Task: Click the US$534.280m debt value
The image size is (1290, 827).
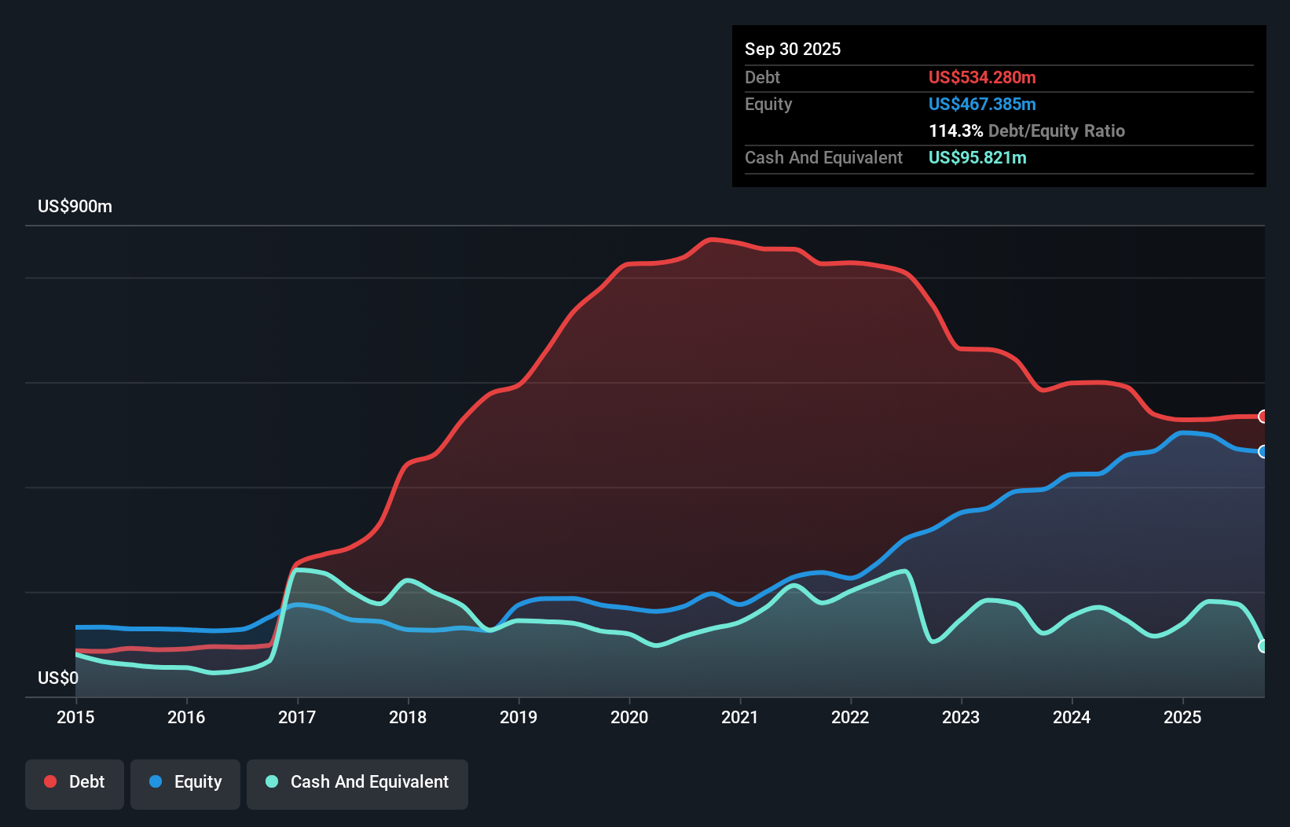Action: click(x=982, y=78)
